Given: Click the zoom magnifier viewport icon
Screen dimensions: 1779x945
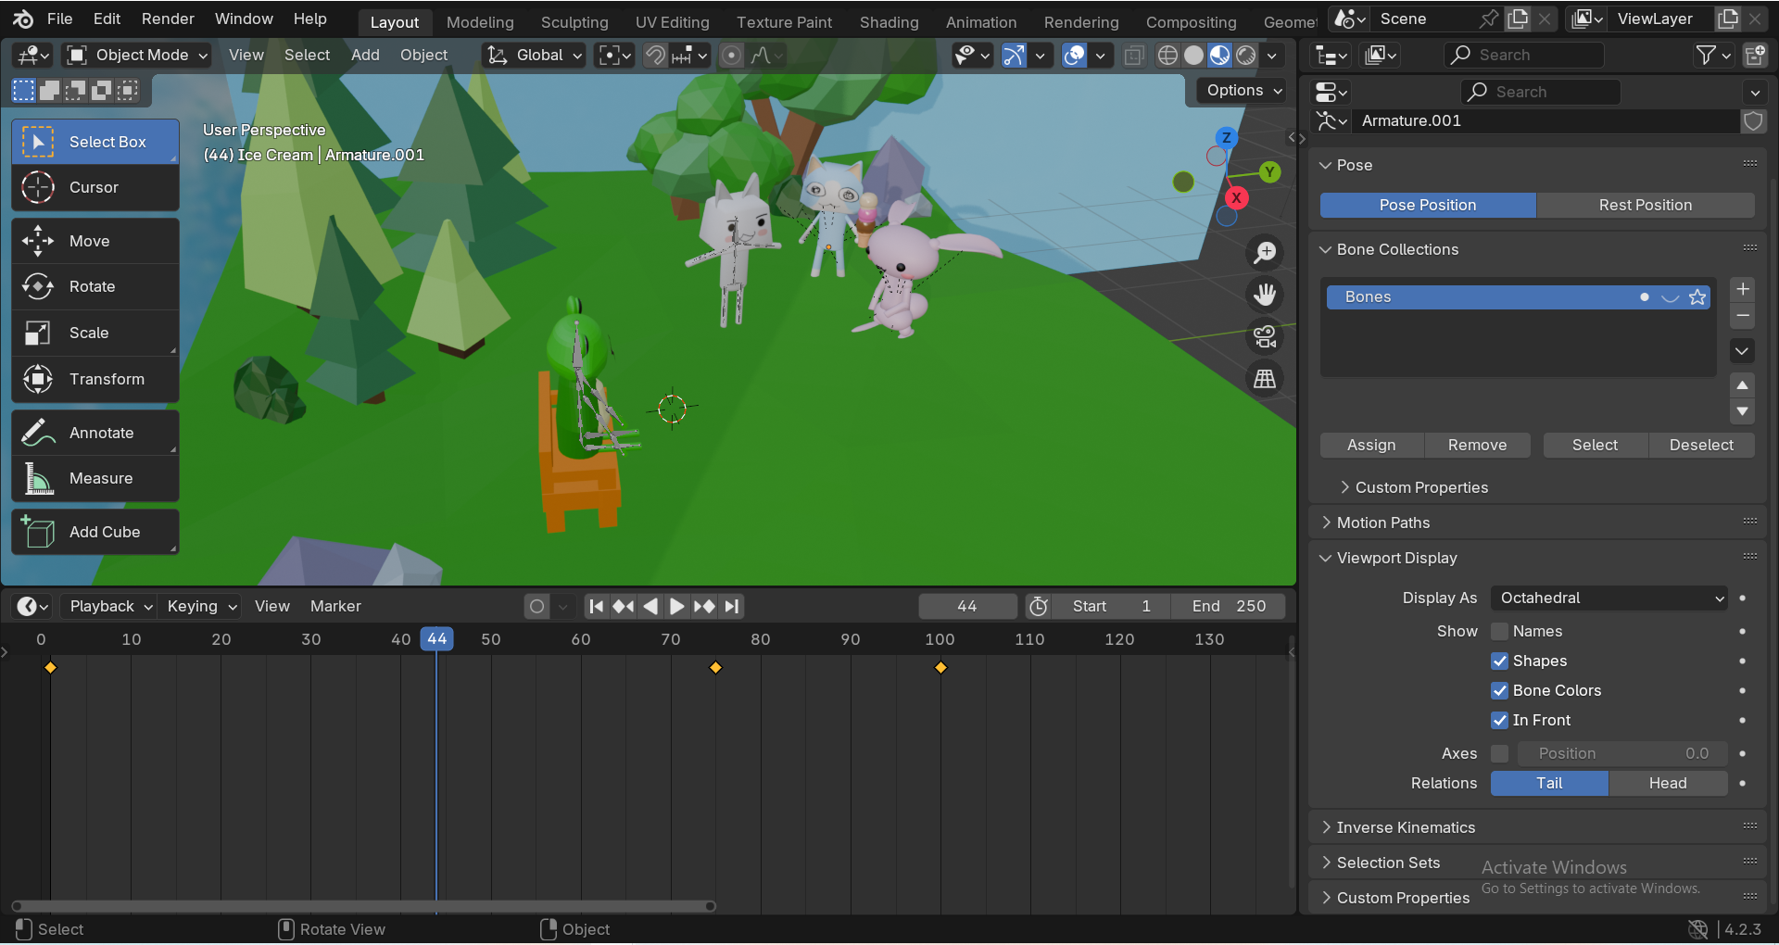Looking at the screenshot, I should click(x=1265, y=253).
